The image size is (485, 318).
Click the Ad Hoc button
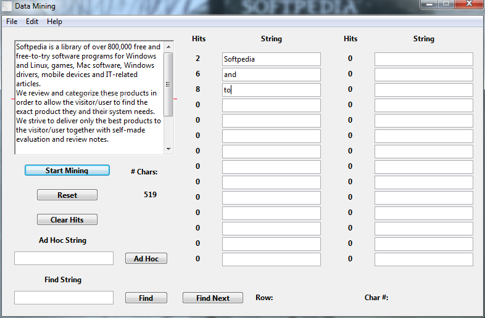click(146, 258)
